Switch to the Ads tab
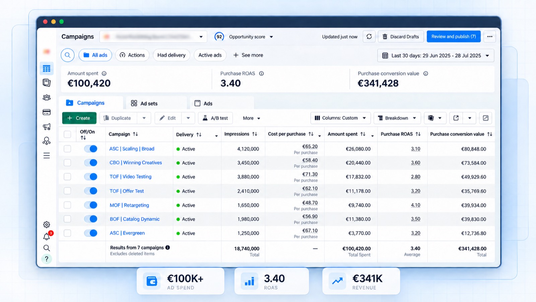536x302 pixels. (x=222, y=103)
